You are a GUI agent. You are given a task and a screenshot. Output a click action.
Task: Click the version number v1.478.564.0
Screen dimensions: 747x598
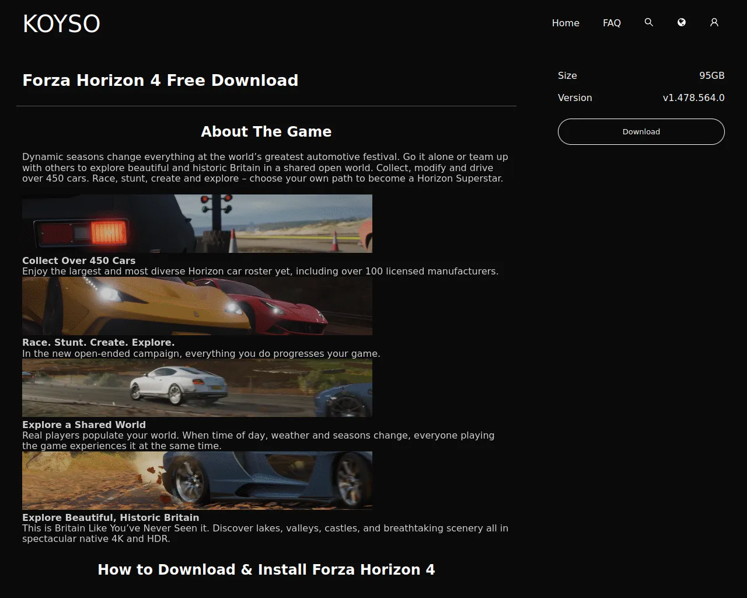tap(693, 98)
